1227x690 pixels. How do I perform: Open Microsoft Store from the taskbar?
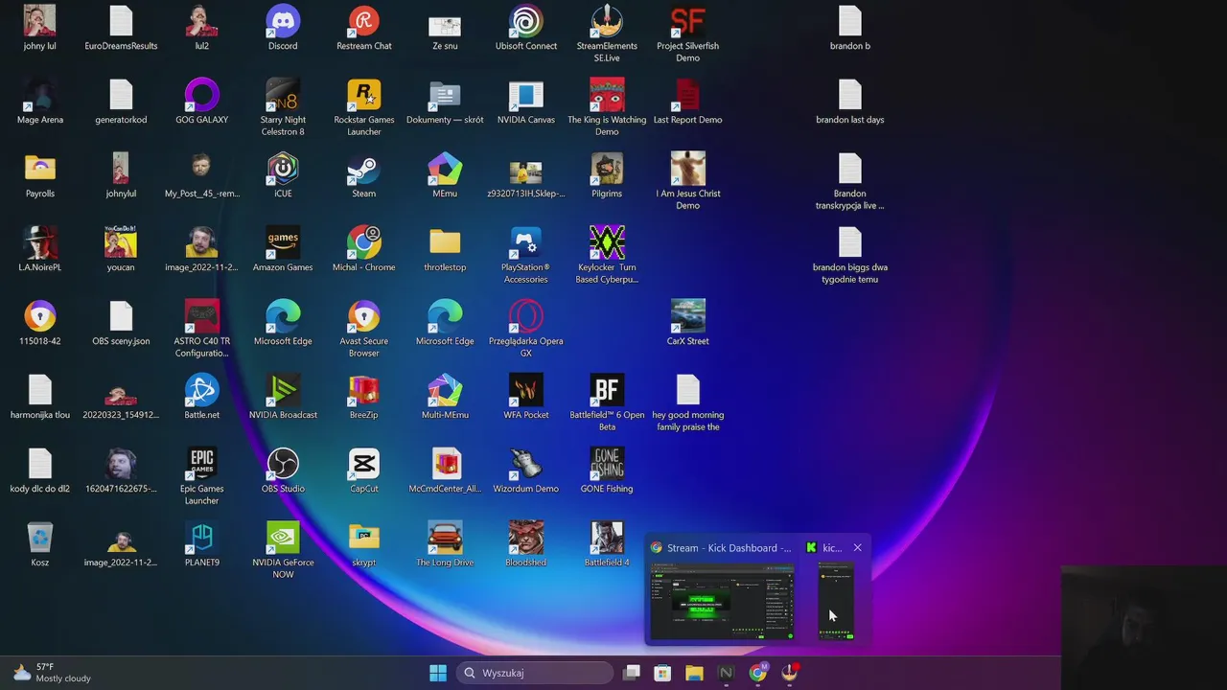tap(662, 673)
